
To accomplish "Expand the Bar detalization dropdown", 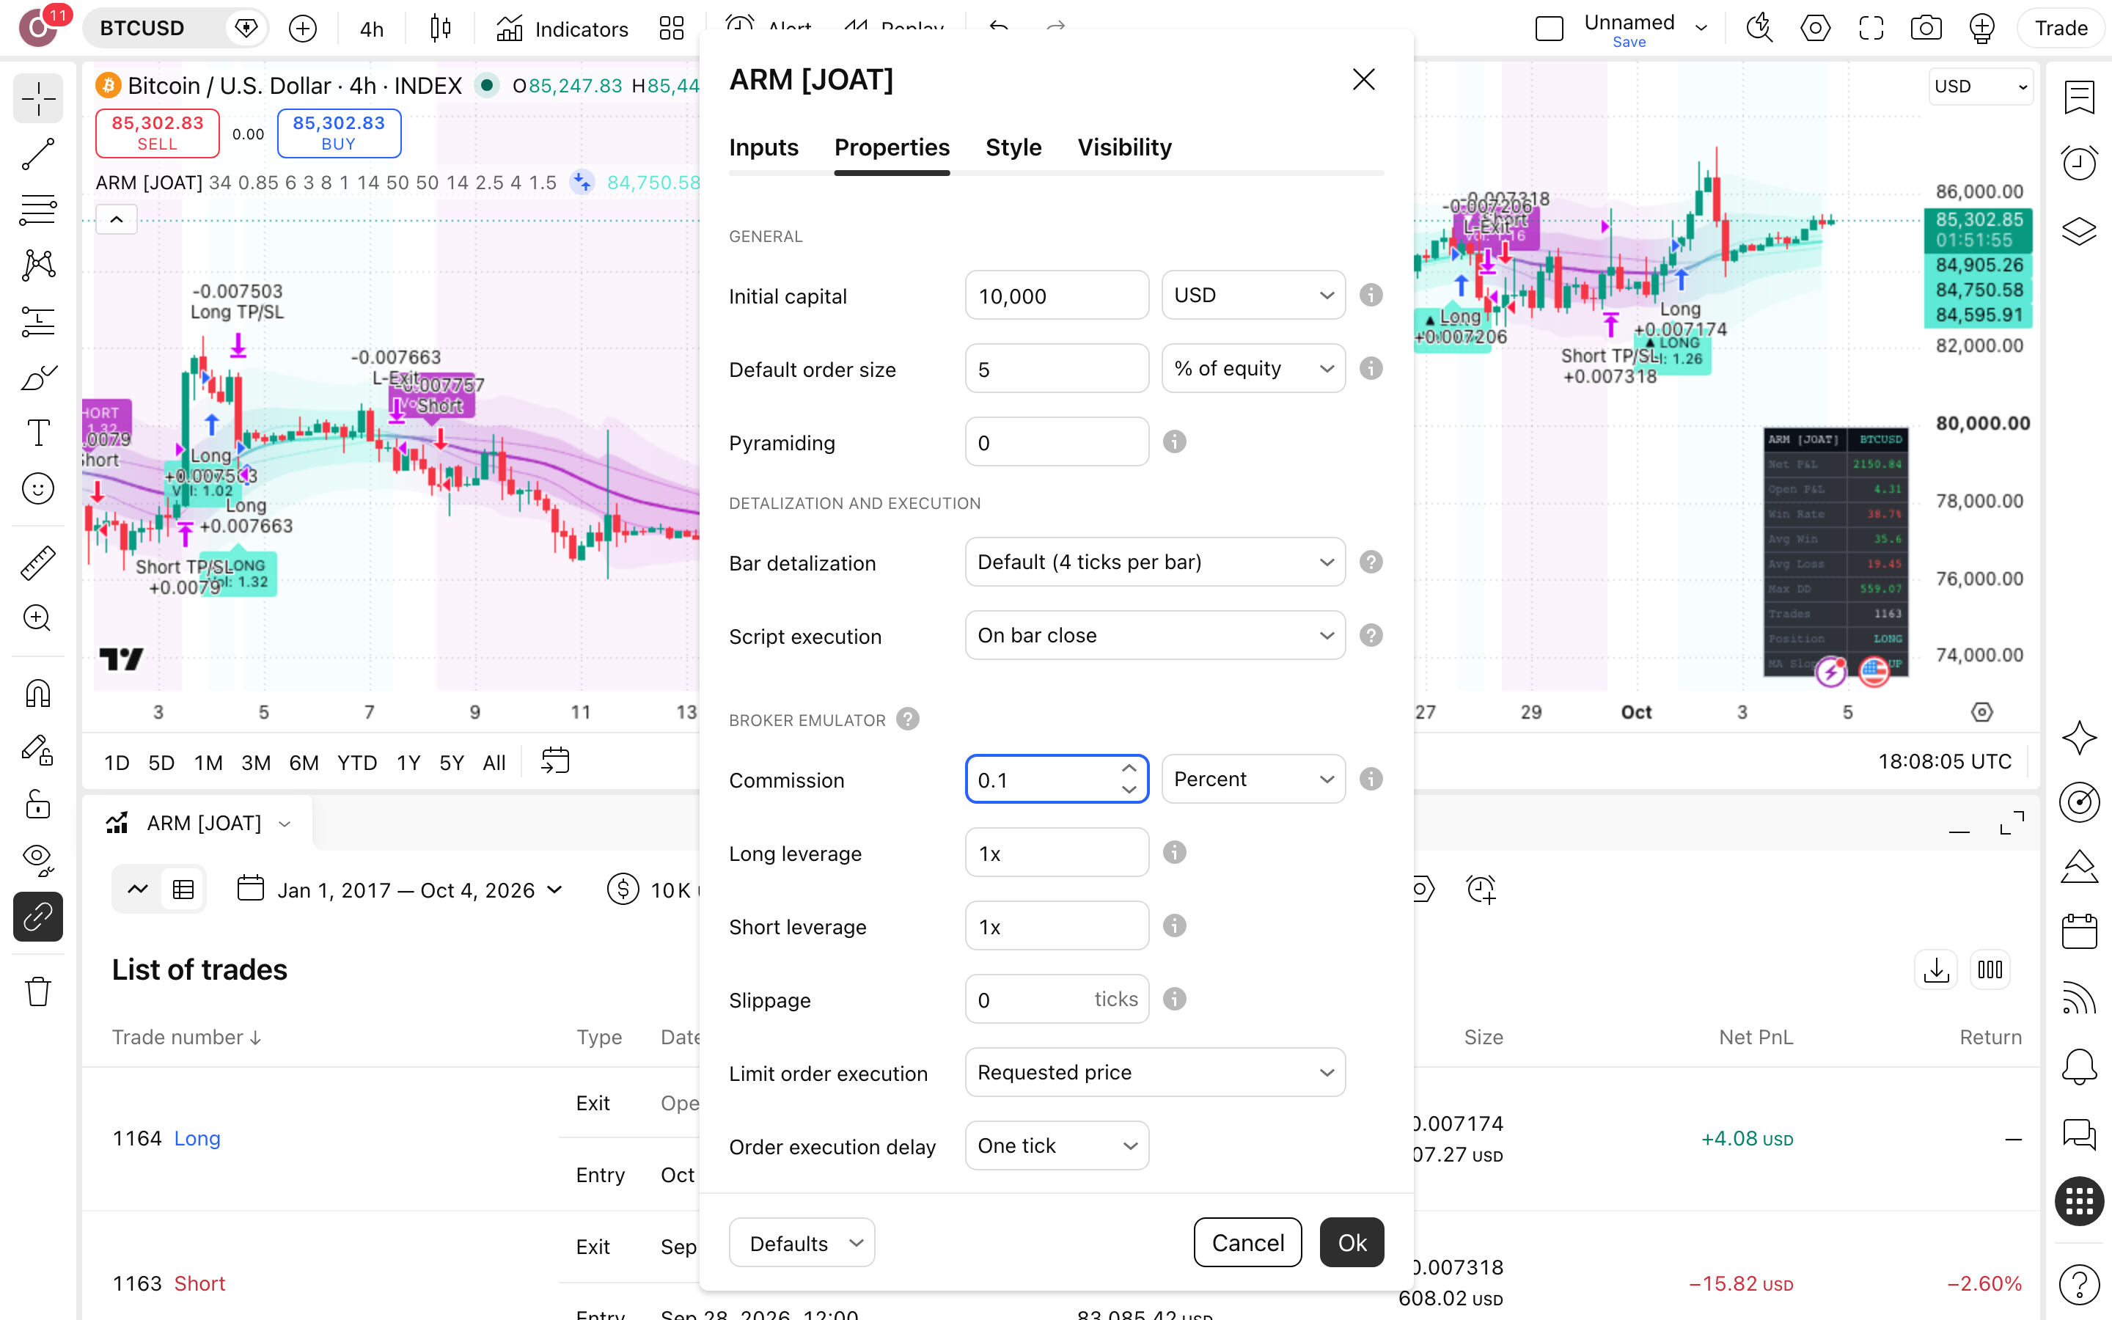I will coord(1154,562).
